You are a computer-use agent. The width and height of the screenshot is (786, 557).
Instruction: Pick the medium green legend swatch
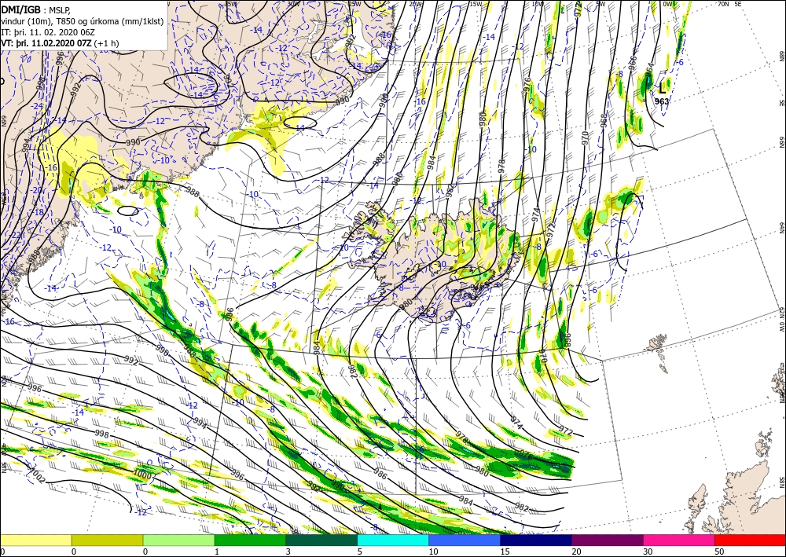pyautogui.click(x=250, y=540)
